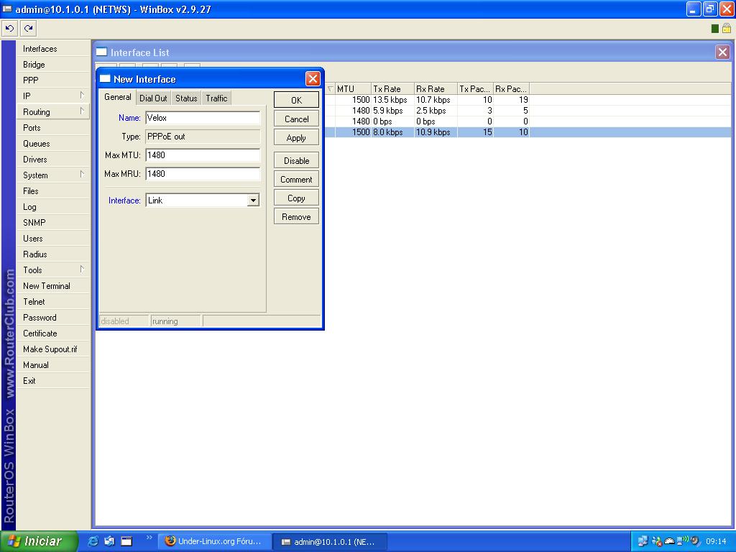Click the Disable button
The image size is (736, 552).
296,160
